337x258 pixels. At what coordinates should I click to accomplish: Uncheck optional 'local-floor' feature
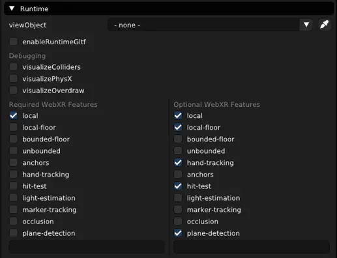[178, 127]
